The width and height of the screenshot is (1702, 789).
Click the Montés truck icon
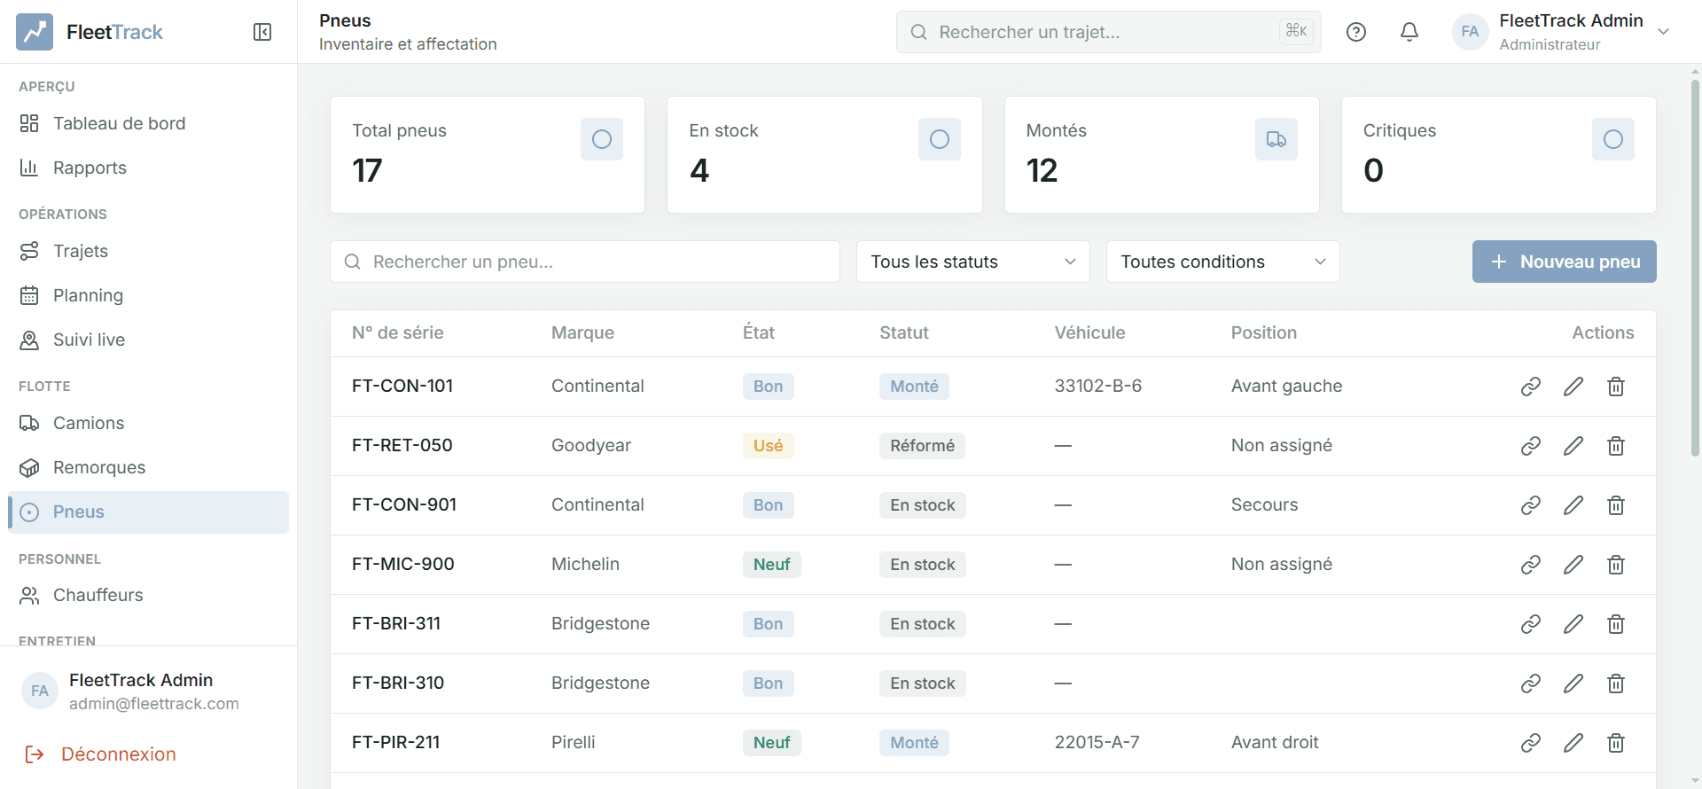point(1276,139)
